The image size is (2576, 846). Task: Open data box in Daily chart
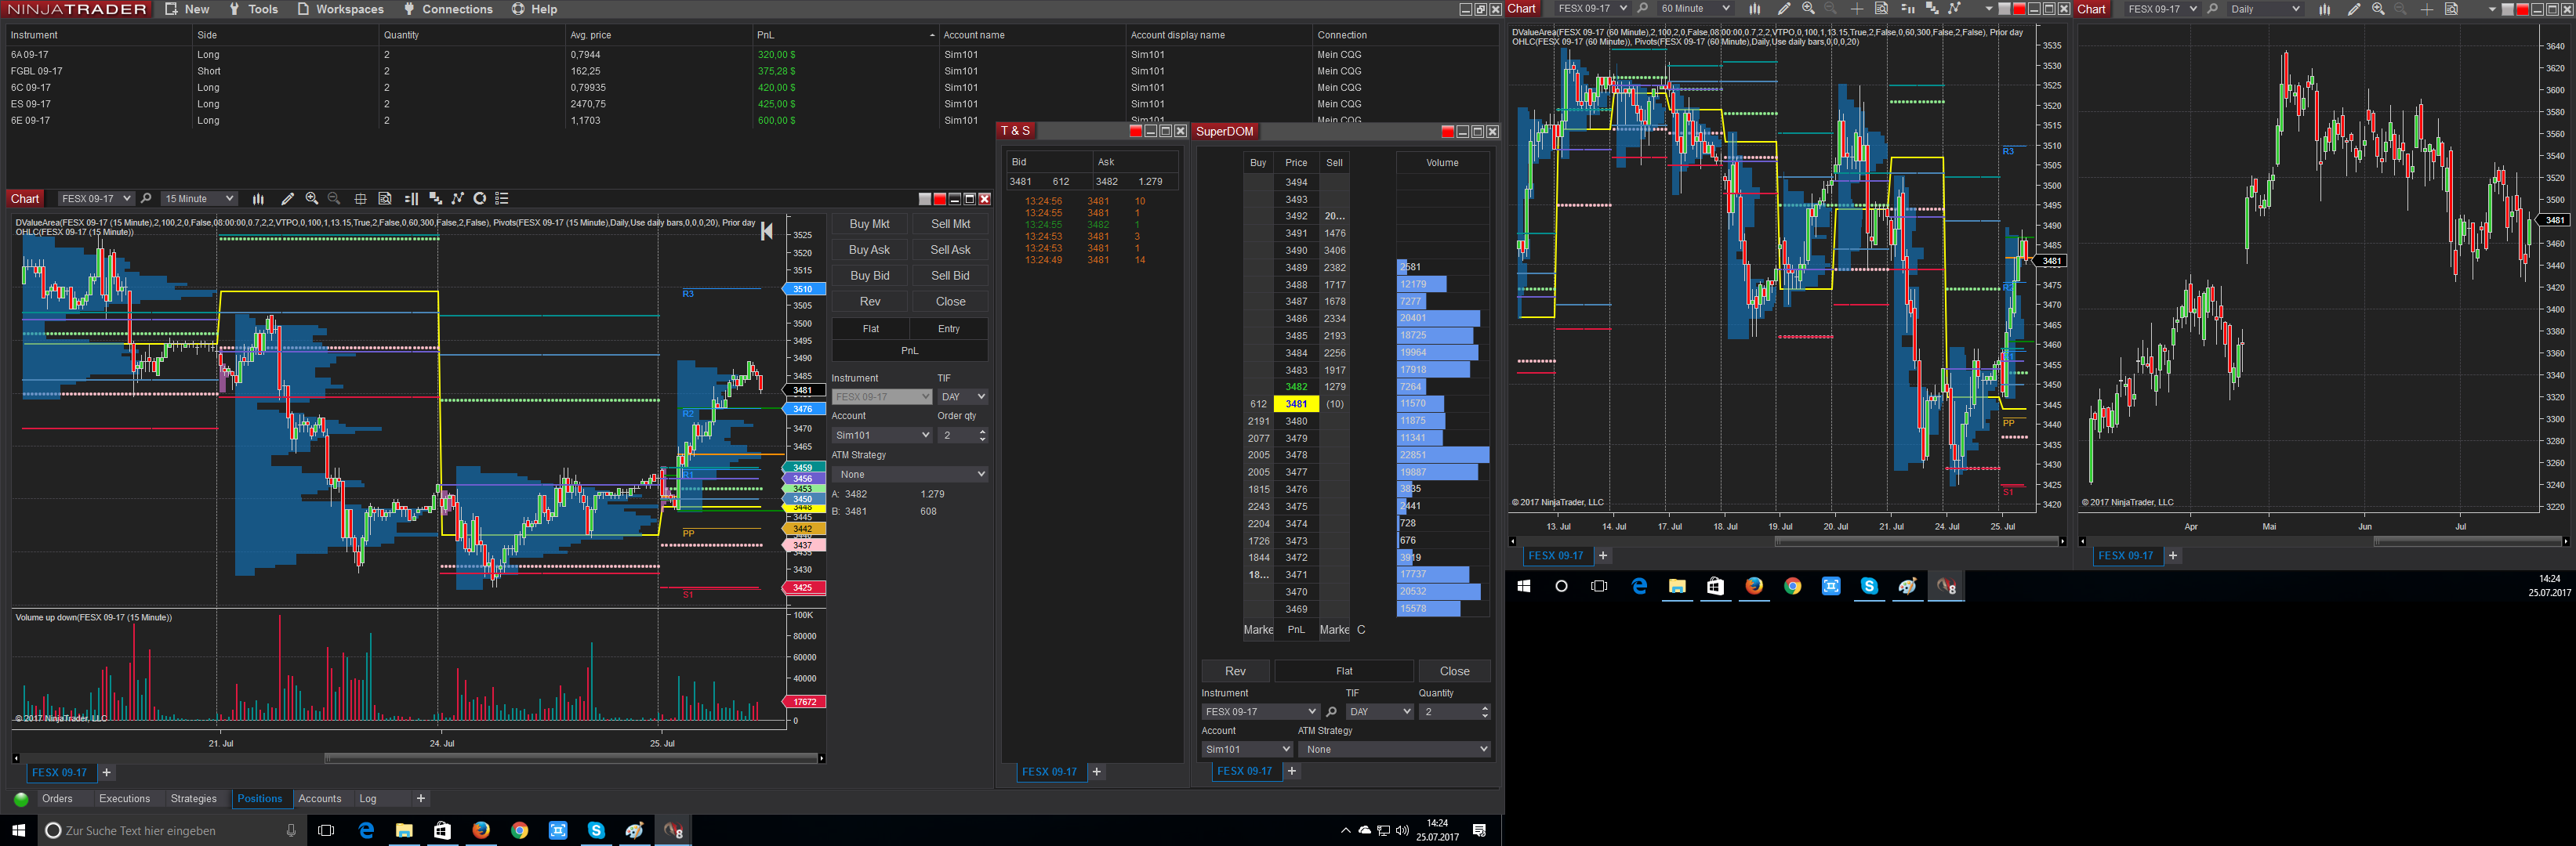pos(2451,9)
